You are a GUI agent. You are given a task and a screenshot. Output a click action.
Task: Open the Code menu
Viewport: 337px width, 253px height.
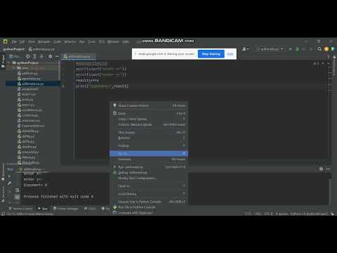(57, 41)
